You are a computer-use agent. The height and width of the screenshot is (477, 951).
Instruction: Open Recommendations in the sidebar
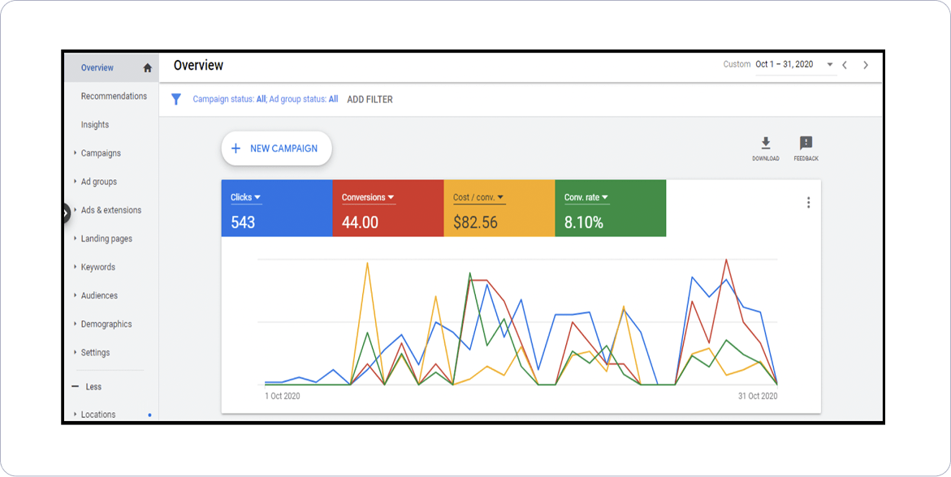114,97
